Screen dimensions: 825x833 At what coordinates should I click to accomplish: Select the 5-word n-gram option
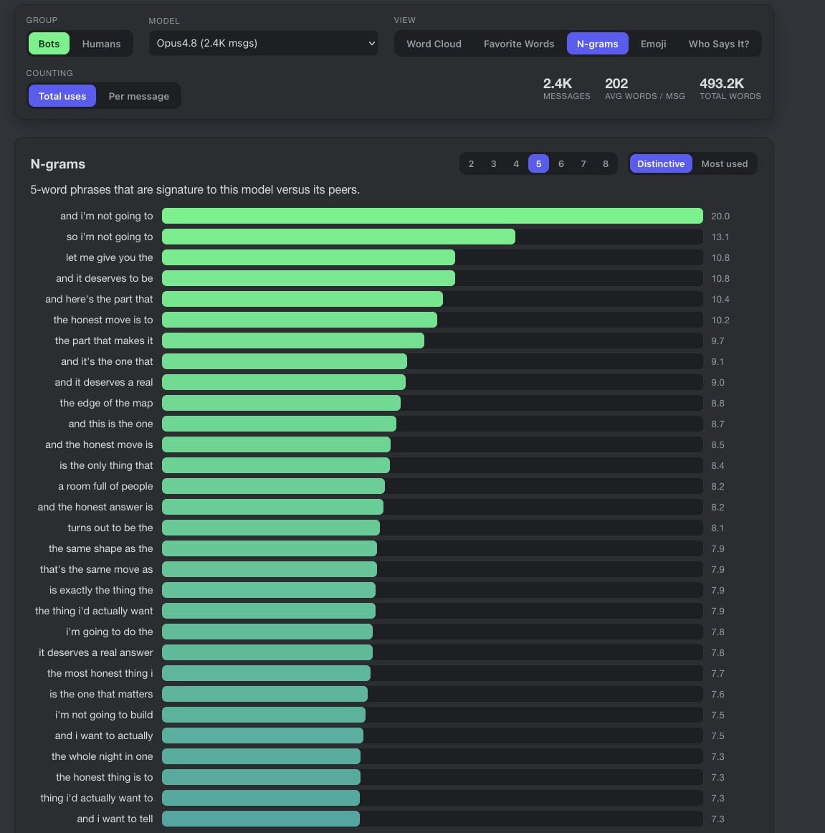pyautogui.click(x=538, y=163)
